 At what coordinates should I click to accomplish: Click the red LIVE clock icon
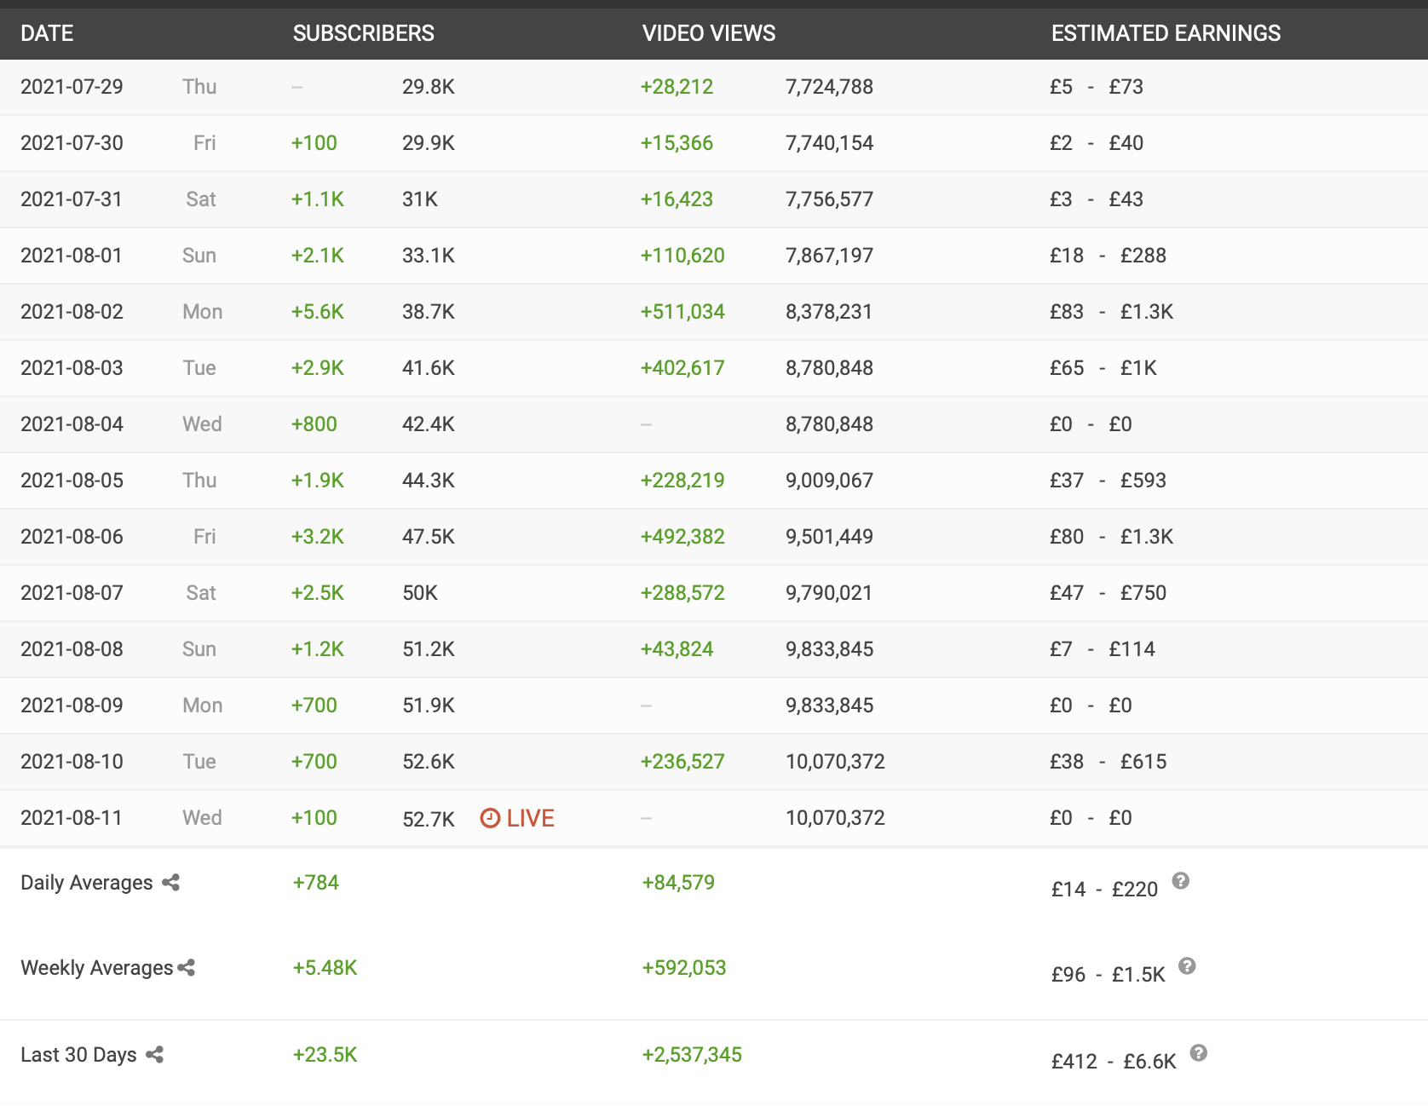[490, 818]
